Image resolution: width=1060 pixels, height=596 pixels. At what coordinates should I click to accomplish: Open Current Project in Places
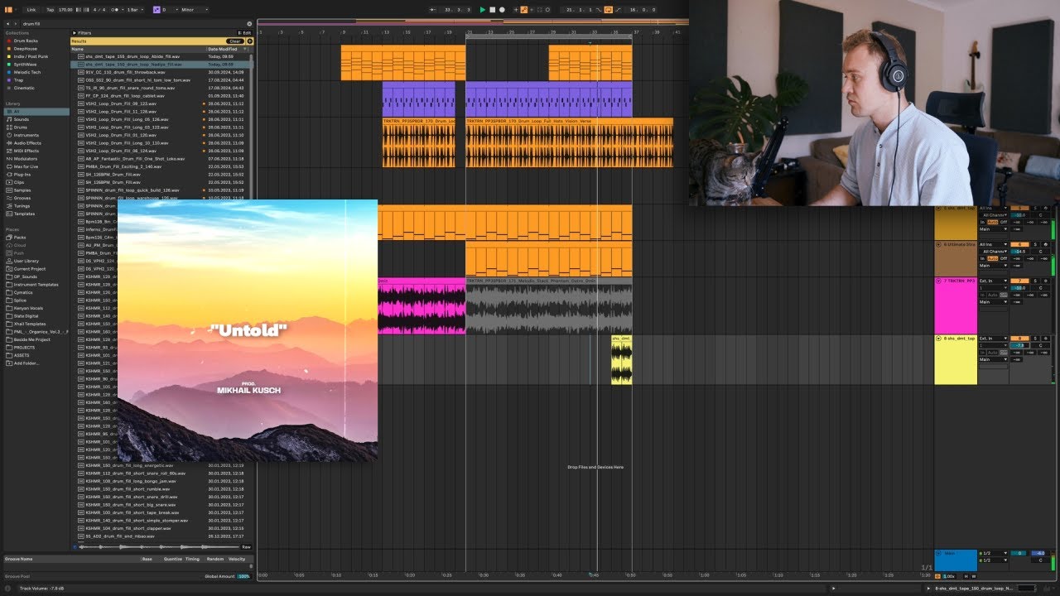coord(29,268)
